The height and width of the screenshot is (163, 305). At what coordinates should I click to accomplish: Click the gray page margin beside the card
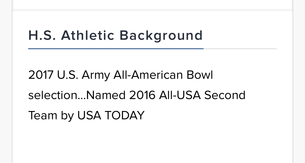click(x=299, y=82)
